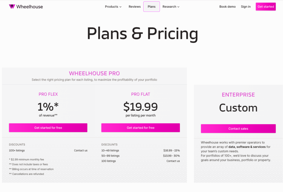283x192 pixels.
Task: Open the Research dropdown chevron
Action: coord(178,7)
